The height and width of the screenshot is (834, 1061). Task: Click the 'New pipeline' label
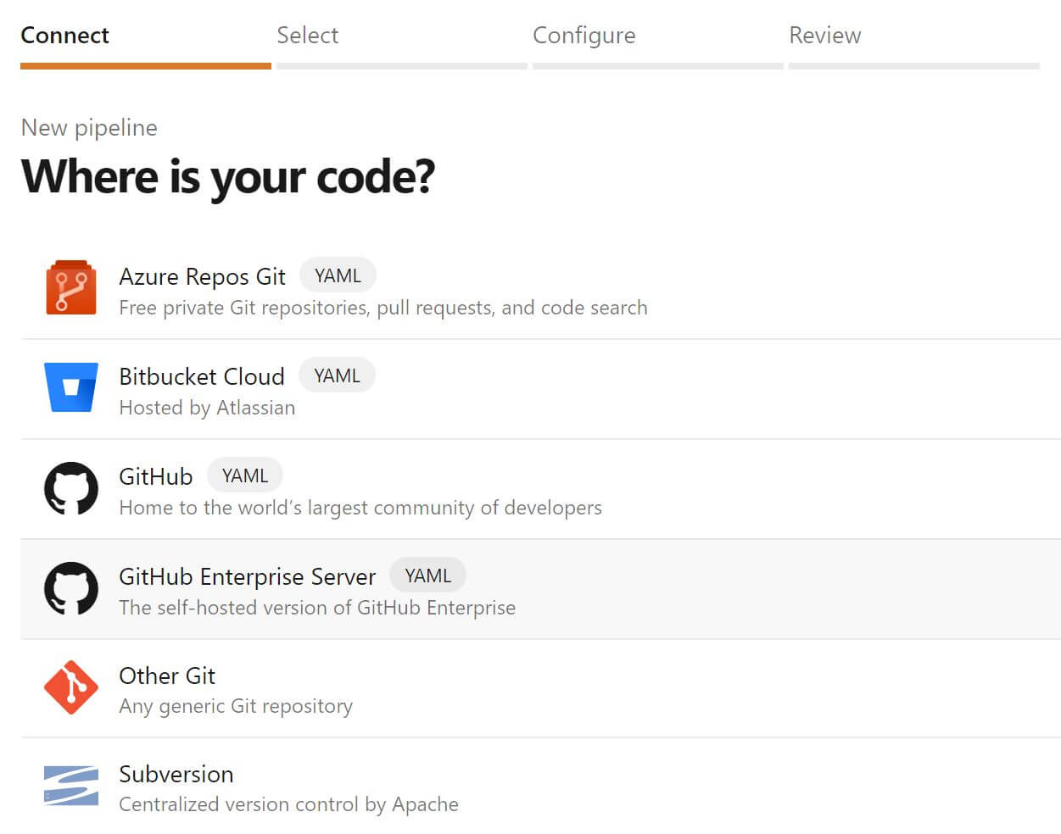[x=89, y=127]
